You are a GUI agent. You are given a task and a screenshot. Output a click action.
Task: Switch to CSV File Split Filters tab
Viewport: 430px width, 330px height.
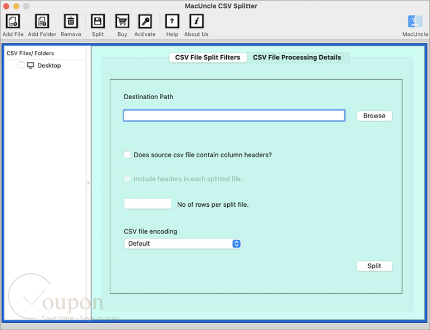208,57
